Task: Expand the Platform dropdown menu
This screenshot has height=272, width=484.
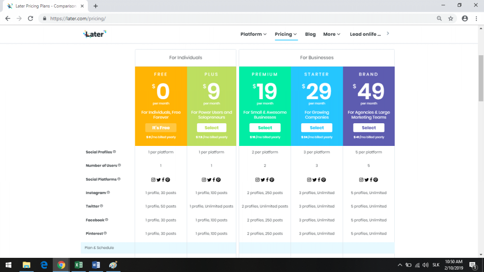Action: pyautogui.click(x=253, y=34)
